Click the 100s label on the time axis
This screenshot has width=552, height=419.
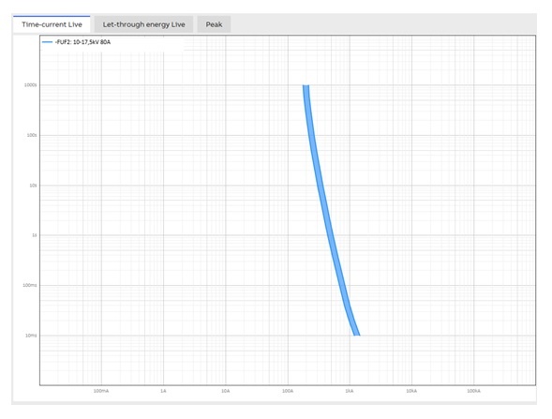32,135
